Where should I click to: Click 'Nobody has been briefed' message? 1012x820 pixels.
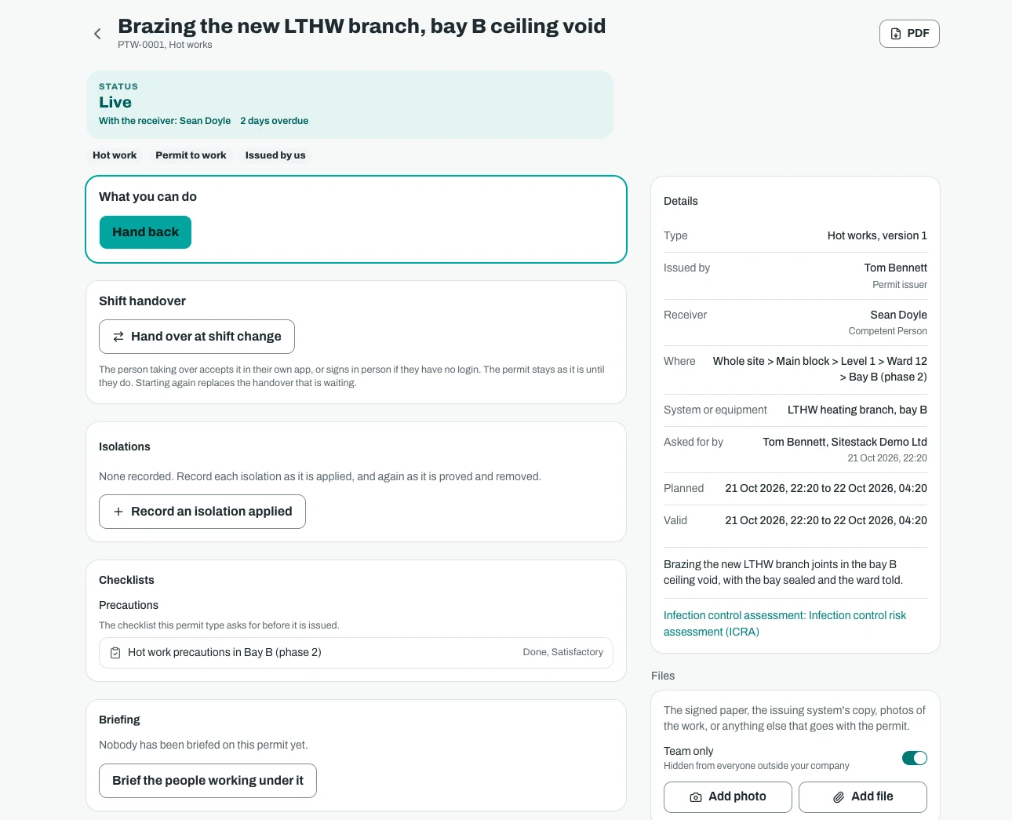[x=203, y=745]
